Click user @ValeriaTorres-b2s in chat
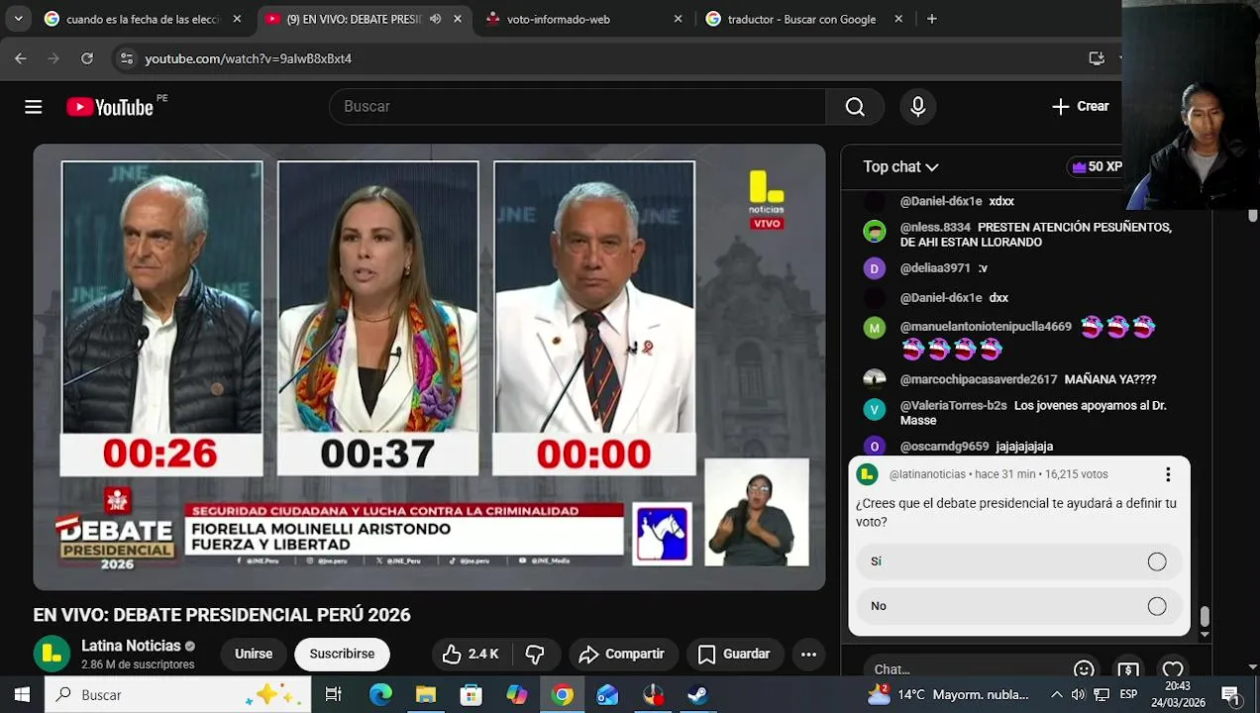Image resolution: width=1260 pixels, height=713 pixels. pyautogui.click(x=953, y=406)
